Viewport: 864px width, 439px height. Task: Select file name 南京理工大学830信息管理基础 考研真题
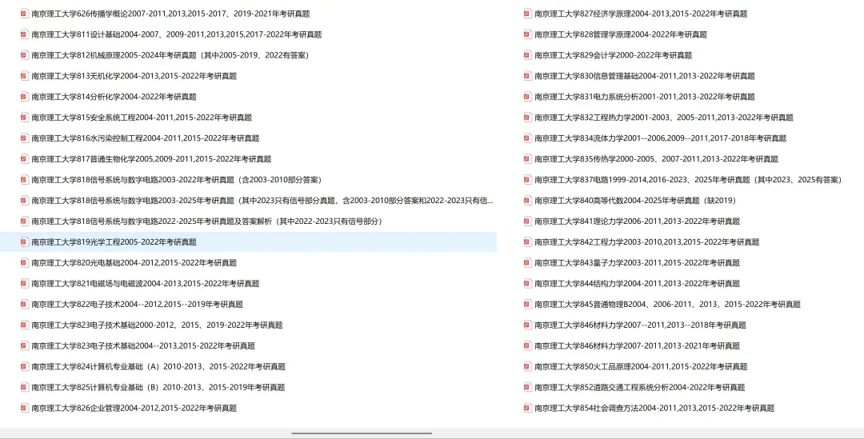pos(645,75)
